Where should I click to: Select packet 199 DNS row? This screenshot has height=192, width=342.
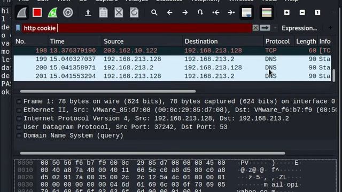click(172, 59)
